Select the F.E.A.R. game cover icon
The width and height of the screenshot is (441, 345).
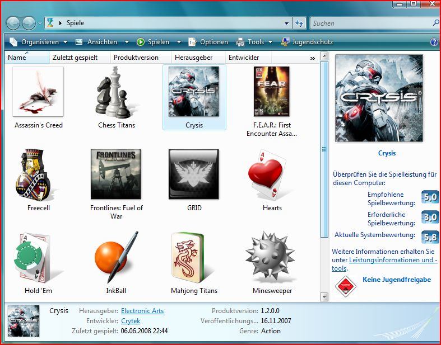271,92
